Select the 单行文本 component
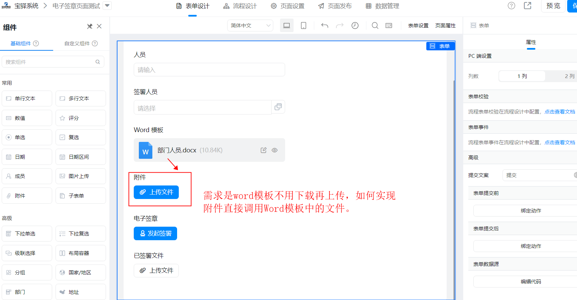Viewport: 577px width, 300px height. pyautogui.click(x=27, y=98)
